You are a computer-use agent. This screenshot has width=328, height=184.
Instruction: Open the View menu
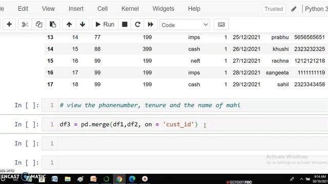pos(48,9)
